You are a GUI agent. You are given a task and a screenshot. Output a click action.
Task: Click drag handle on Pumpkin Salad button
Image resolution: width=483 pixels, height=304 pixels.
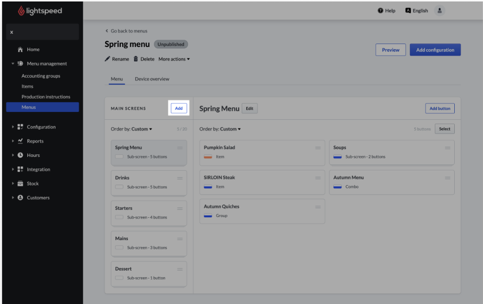(x=318, y=148)
